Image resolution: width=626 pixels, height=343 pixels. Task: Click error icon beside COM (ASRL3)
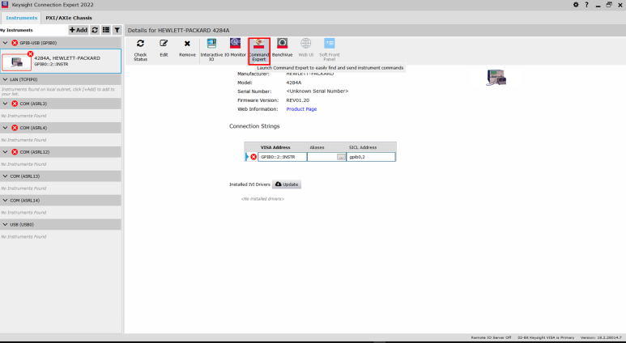(x=15, y=104)
